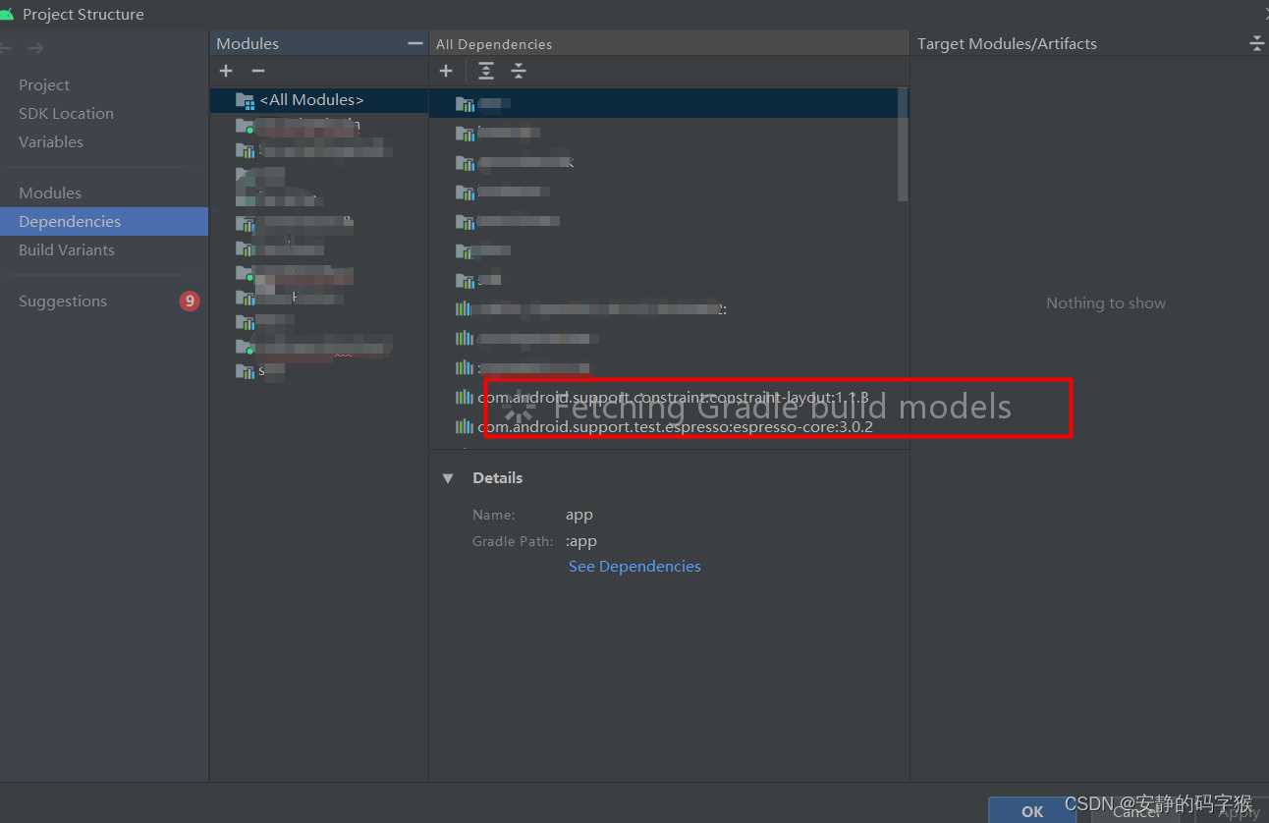Open SDK Location settings
This screenshot has width=1269, height=823.
point(66,114)
